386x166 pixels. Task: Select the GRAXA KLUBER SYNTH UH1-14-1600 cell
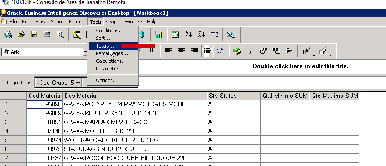tap(135, 114)
